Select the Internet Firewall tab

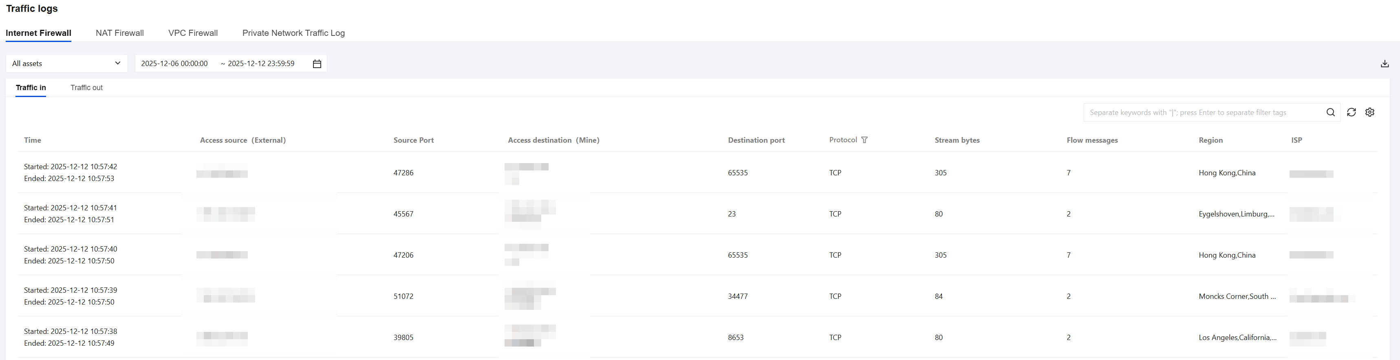[x=39, y=33]
